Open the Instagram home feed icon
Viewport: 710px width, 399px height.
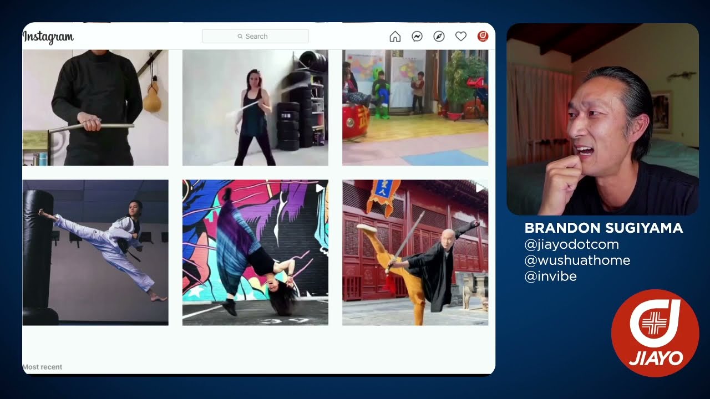(x=395, y=37)
